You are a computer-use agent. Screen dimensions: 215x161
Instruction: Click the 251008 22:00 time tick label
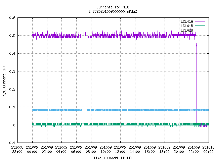[17, 149]
